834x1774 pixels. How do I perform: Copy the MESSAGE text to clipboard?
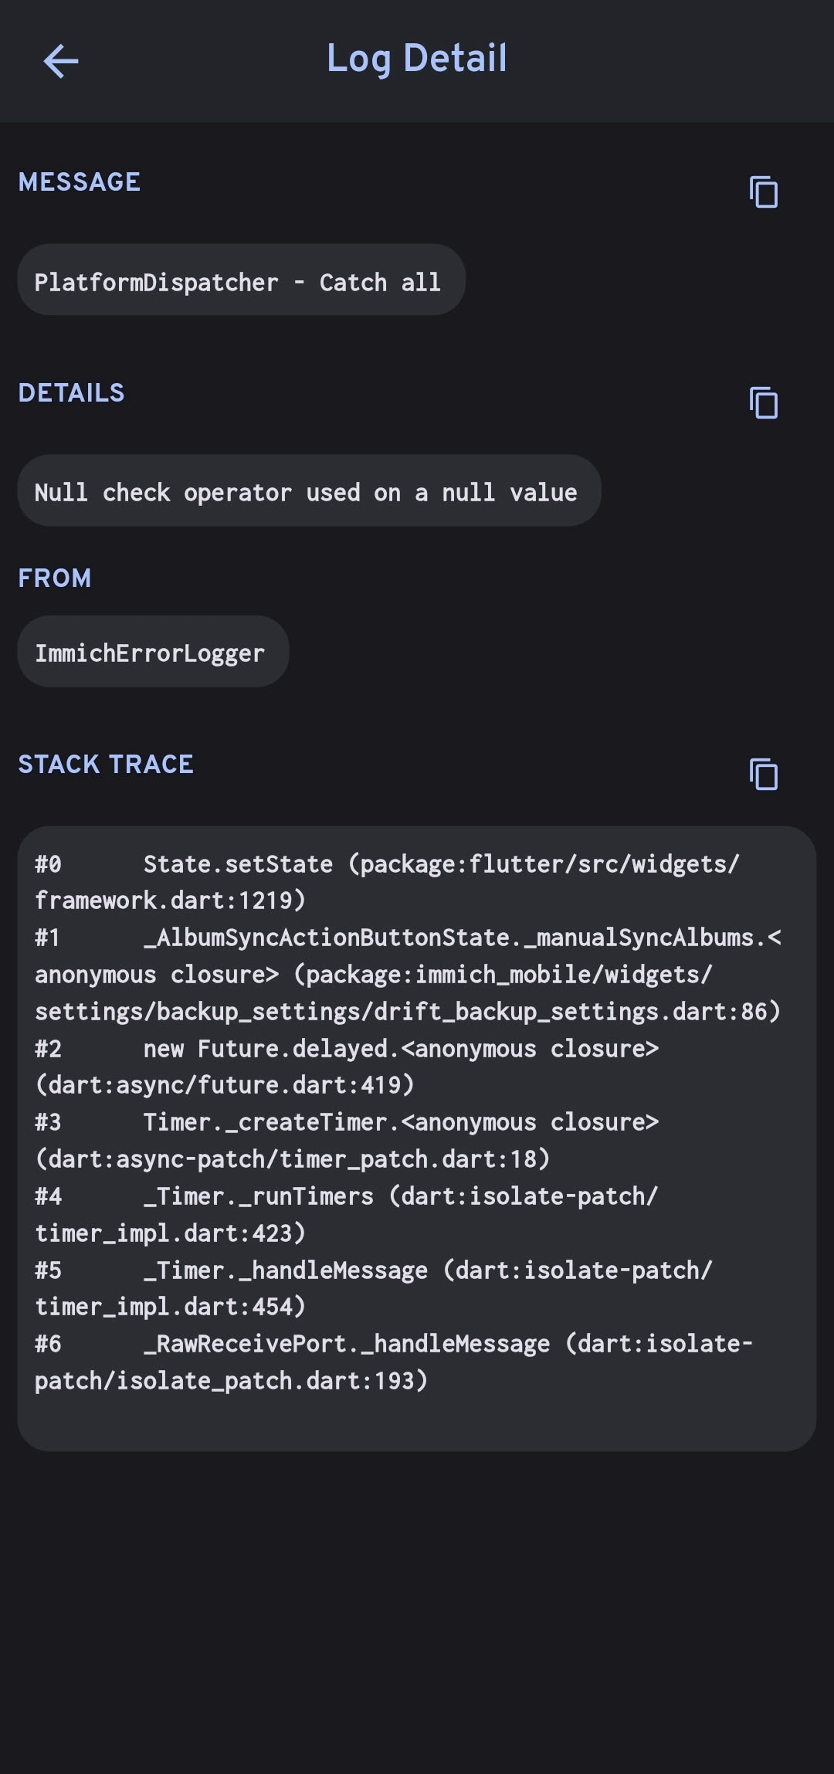coord(763,192)
